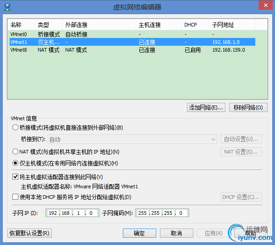Click the first octet 192 of 子网 IP
This screenshot has height=245, width=275.
(53, 213)
